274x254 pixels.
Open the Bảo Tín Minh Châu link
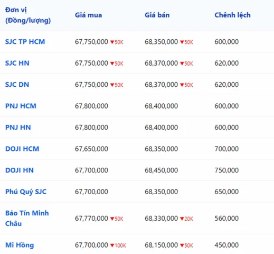(27, 219)
